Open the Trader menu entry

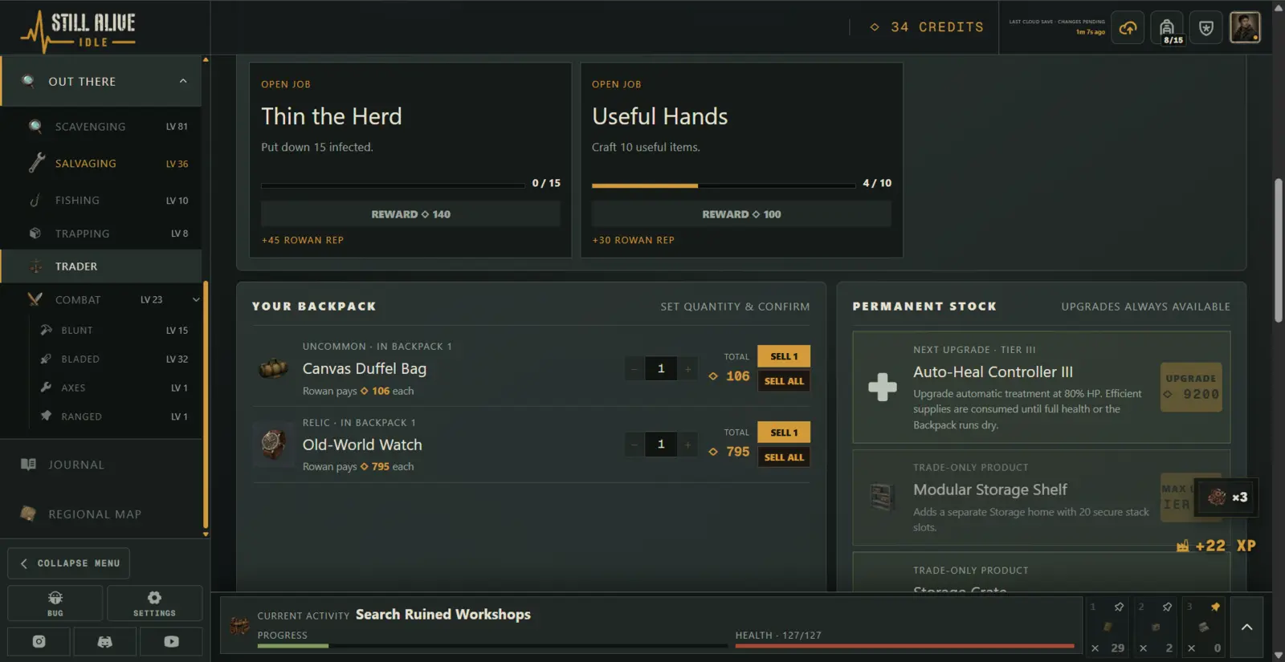click(101, 266)
